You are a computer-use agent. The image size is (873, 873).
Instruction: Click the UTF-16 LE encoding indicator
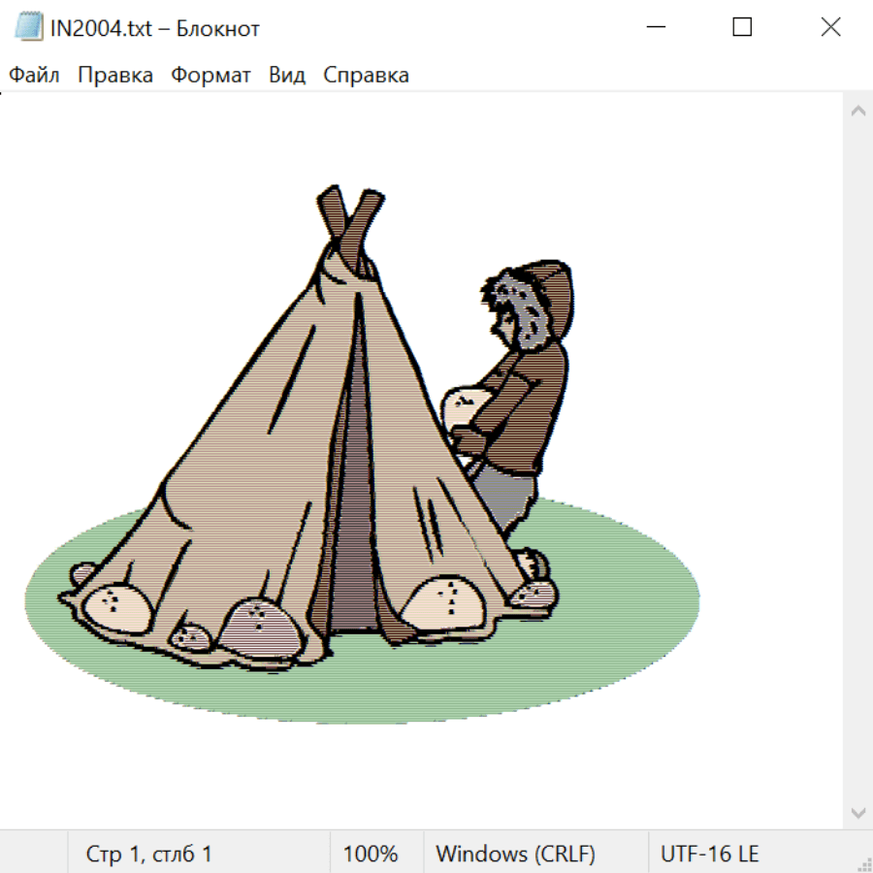click(709, 854)
